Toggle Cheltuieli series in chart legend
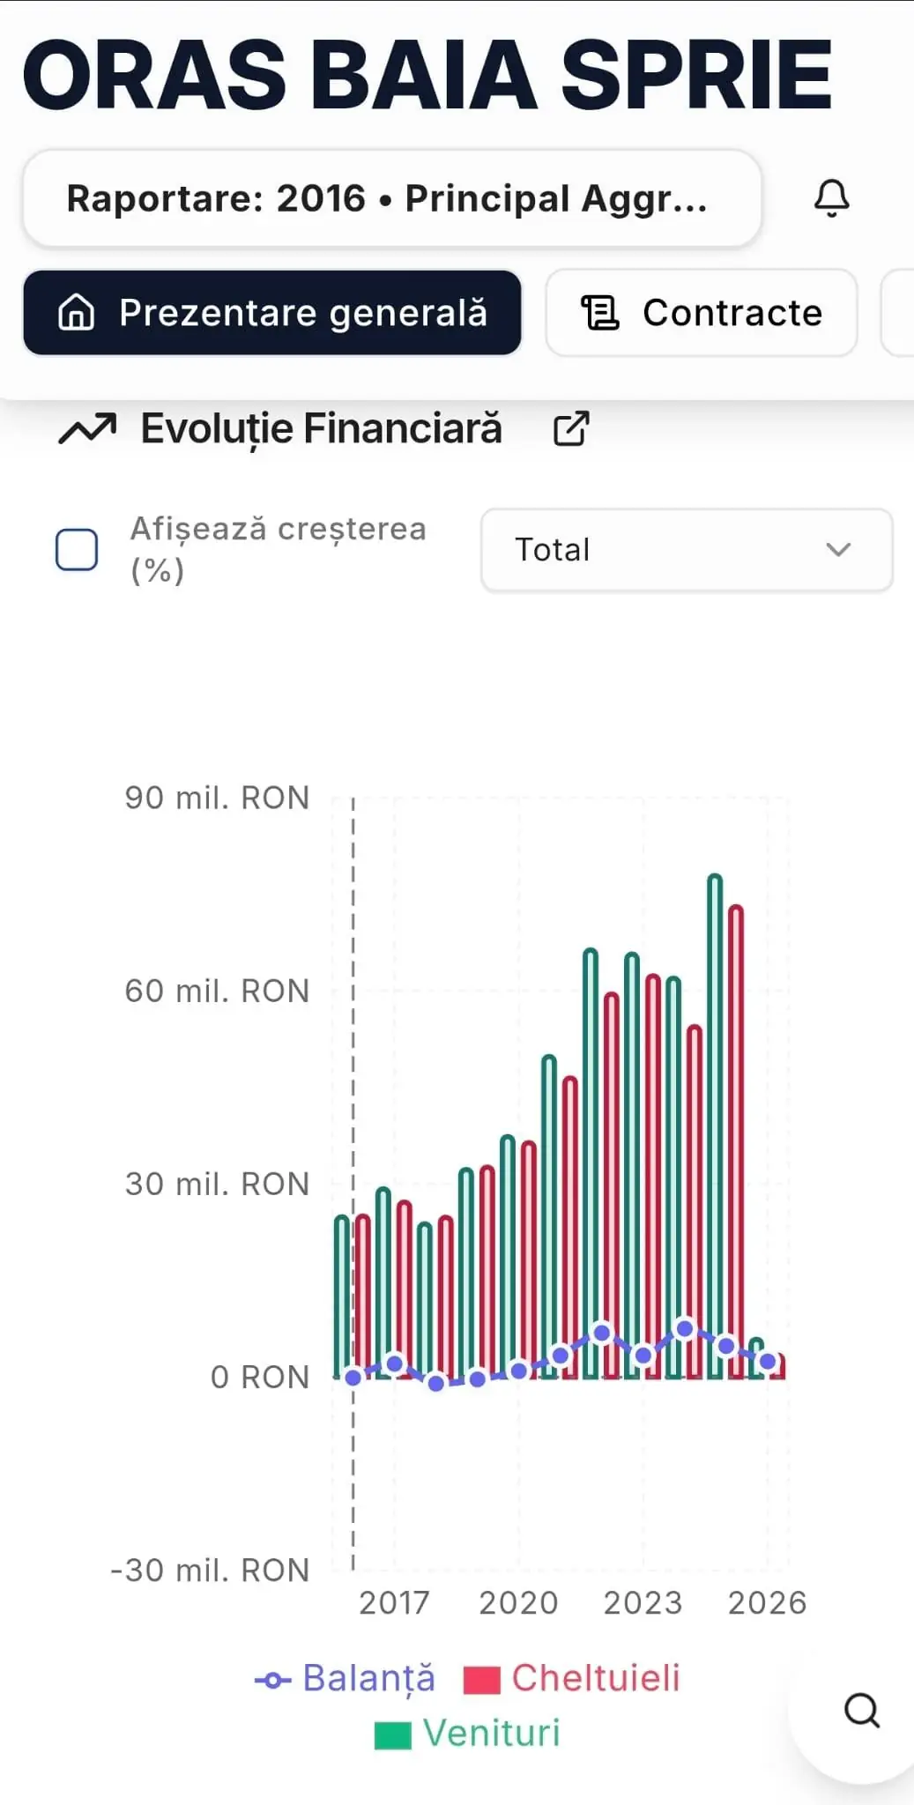The height and width of the screenshot is (1805, 914). click(x=595, y=1679)
